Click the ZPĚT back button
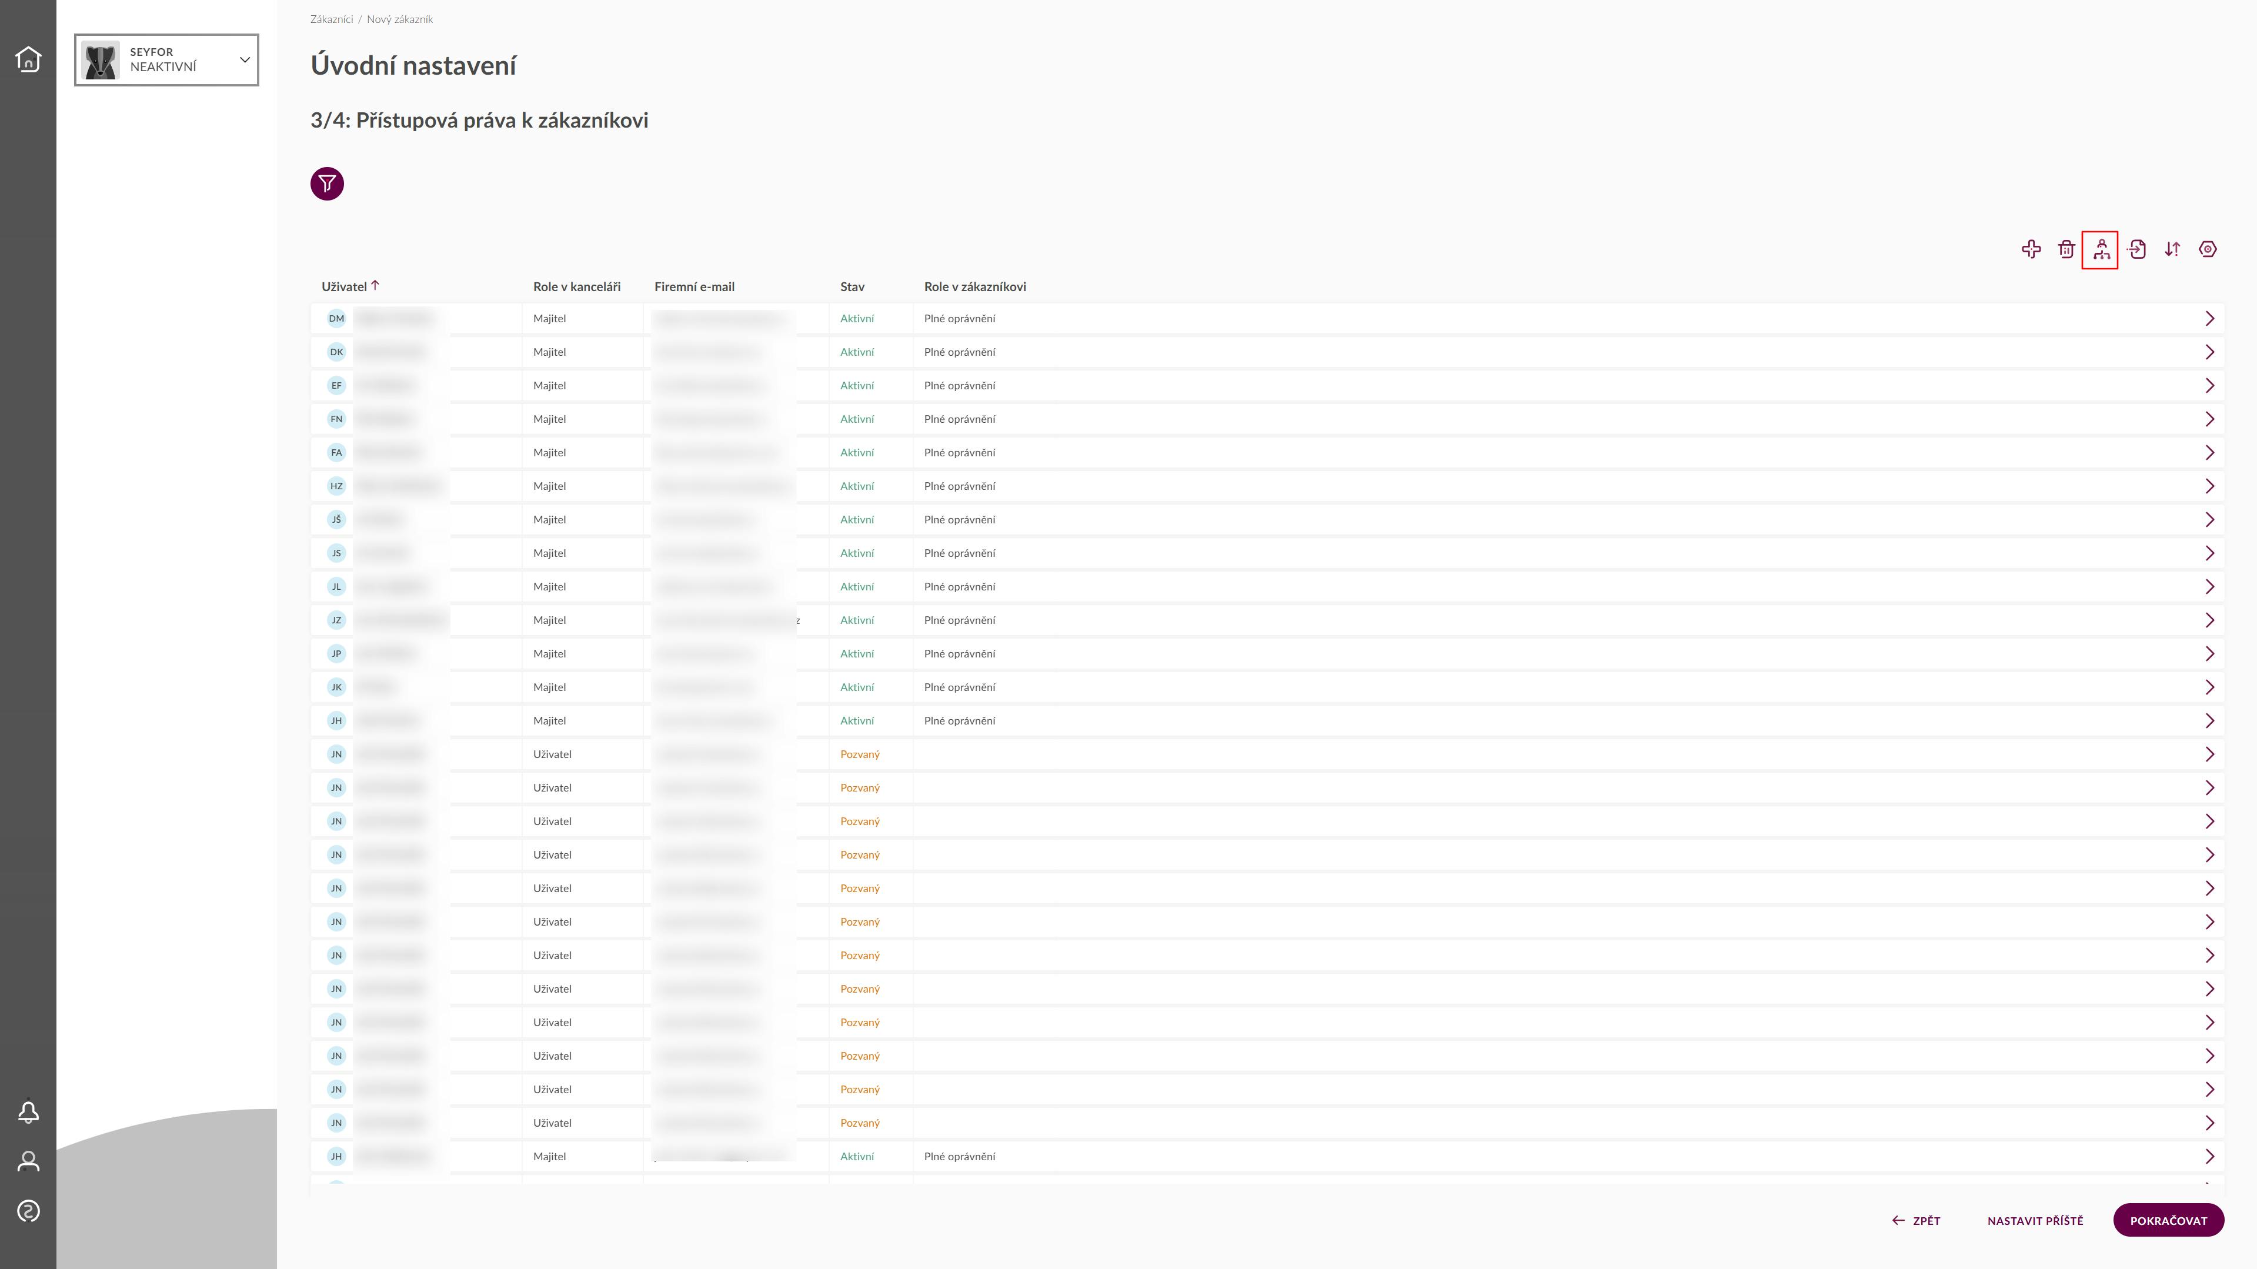The image size is (2257, 1269). click(1916, 1221)
